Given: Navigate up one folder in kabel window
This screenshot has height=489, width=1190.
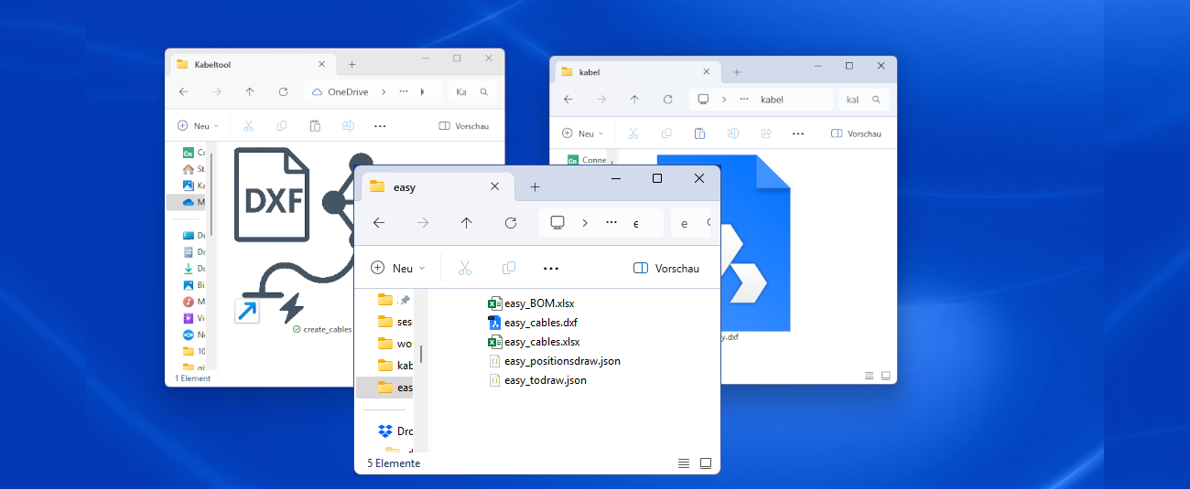Looking at the screenshot, I should pyautogui.click(x=633, y=100).
